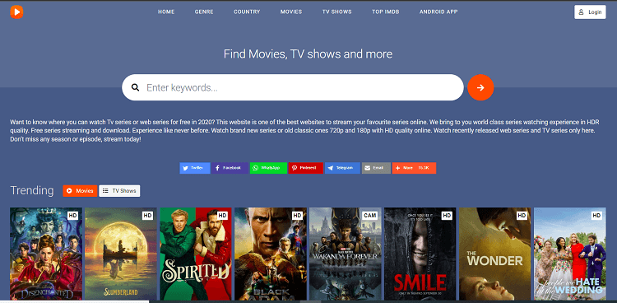Viewport: 617px width, 303px height.
Task: Share the page by Email
Action: pos(376,168)
